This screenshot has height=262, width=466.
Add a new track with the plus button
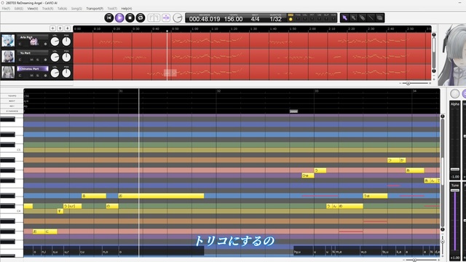click(x=52, y=28)
